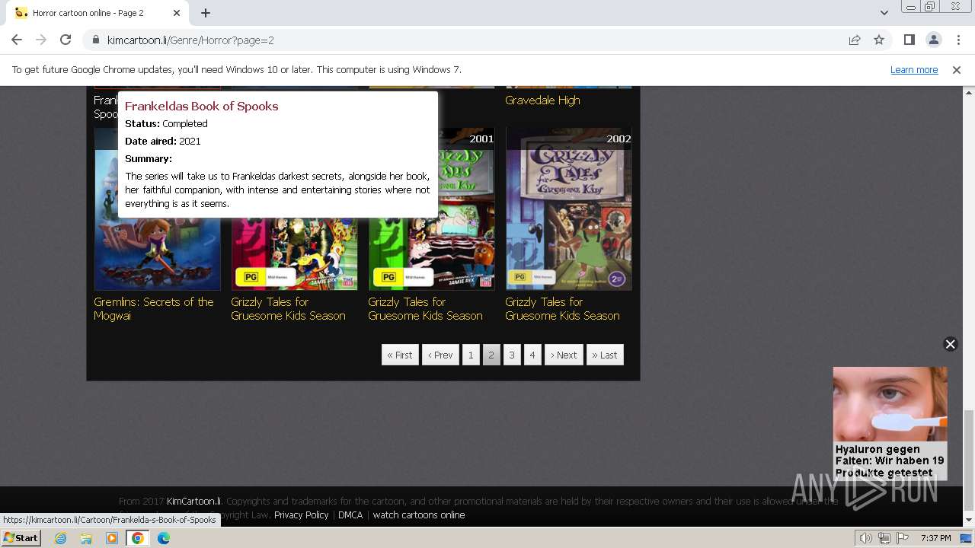
Task: Open Grizzly Tales link under 2002 poster
Action: 562,308
